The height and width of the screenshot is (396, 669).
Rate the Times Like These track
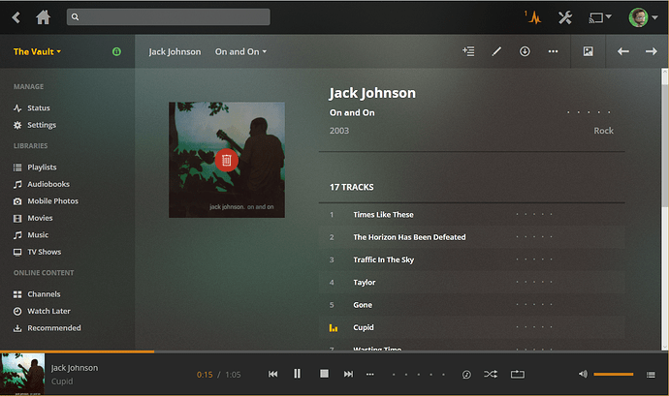click(x=534, y=214)
